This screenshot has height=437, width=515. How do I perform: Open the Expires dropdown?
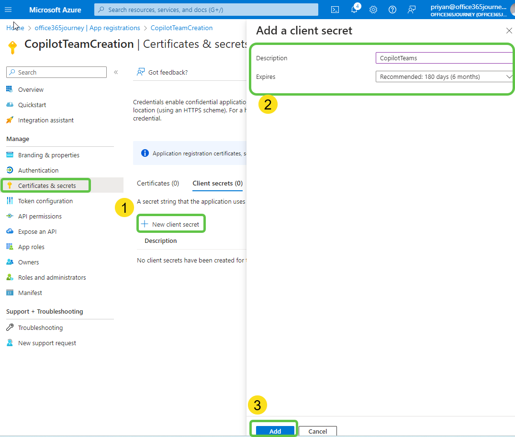[444, 76]
